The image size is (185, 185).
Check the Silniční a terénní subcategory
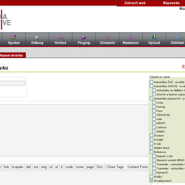154,95
